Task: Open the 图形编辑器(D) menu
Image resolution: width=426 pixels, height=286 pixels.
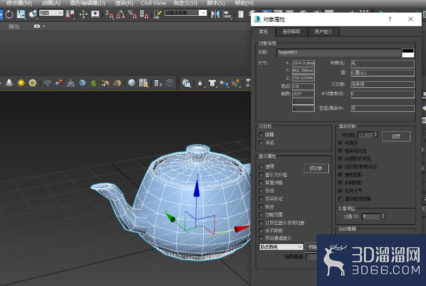Action: [x=87, y=3]
